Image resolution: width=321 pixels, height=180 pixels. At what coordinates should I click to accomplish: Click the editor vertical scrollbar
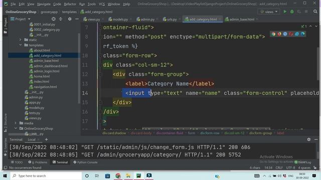point(318,63)
